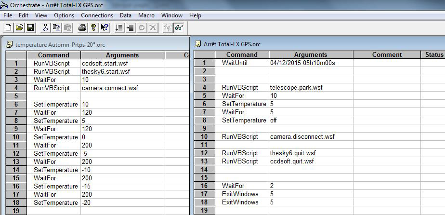Click the grayed X abort icon

pyautogui.click(x=153, y=27)
